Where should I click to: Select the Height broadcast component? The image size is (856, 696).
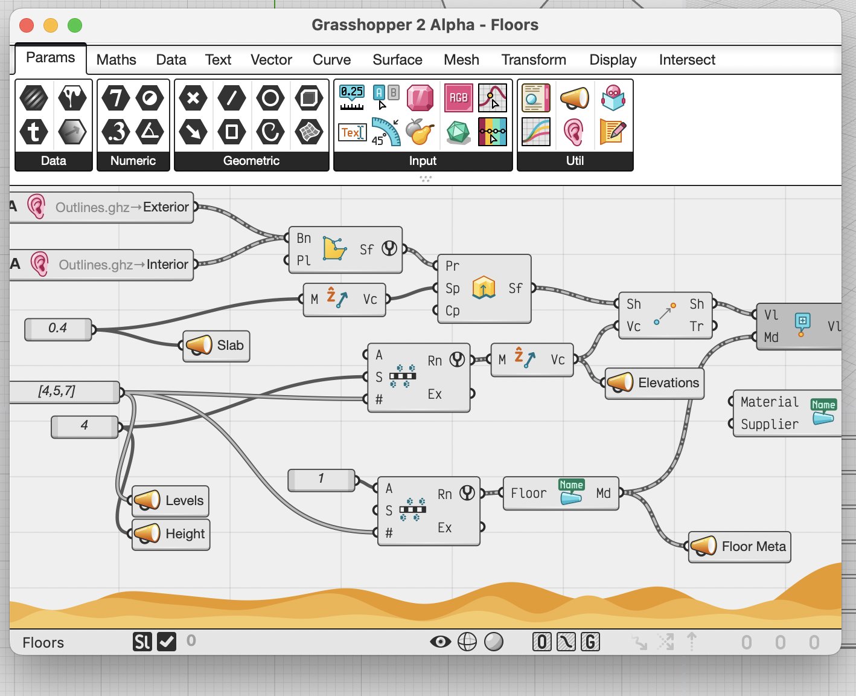point(171,534)
